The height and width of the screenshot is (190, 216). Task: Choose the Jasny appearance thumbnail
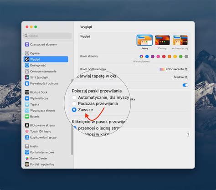(144, 40)
